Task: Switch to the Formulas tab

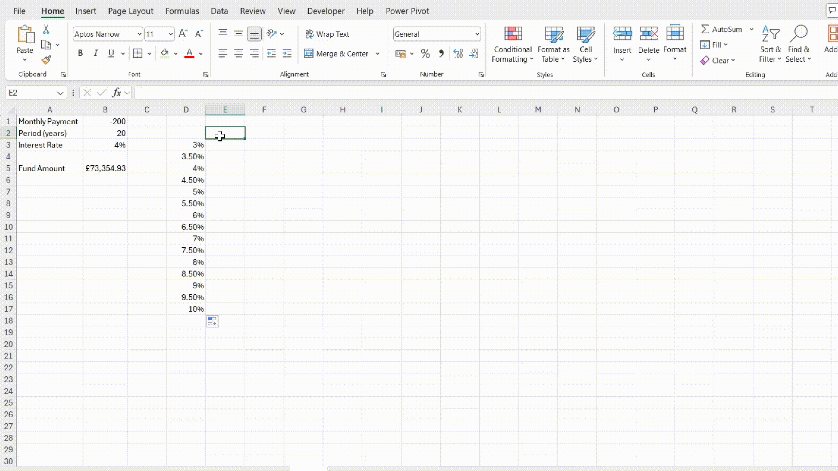Action: click(x=182, y=11)
